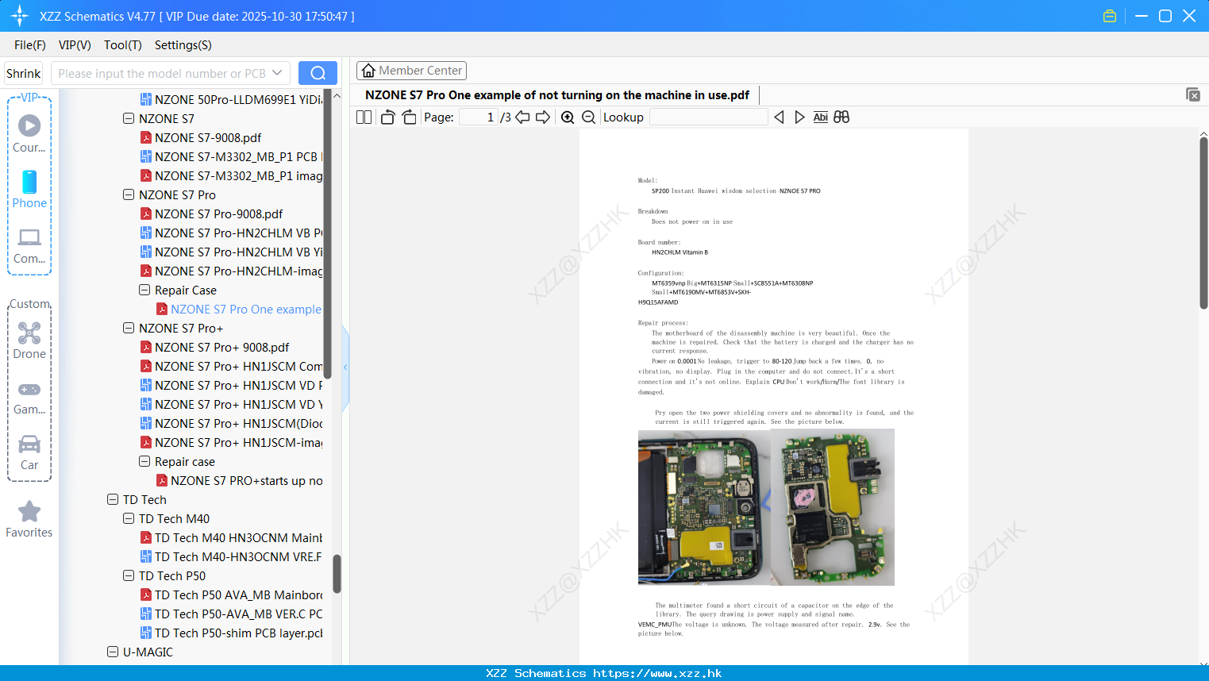1209x681 pixels.
Task: Click the Lookup text field
Action: click(x=709, y=117)
